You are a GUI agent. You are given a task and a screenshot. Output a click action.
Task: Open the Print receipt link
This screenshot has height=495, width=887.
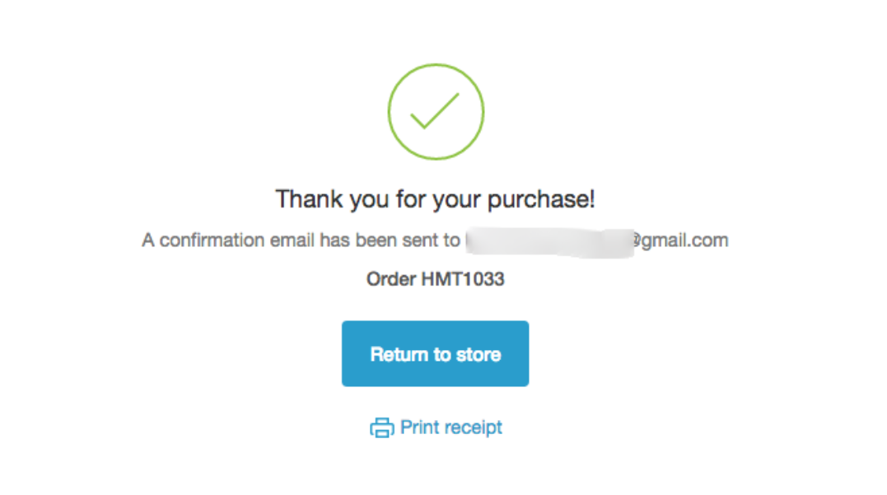point(436,427)
